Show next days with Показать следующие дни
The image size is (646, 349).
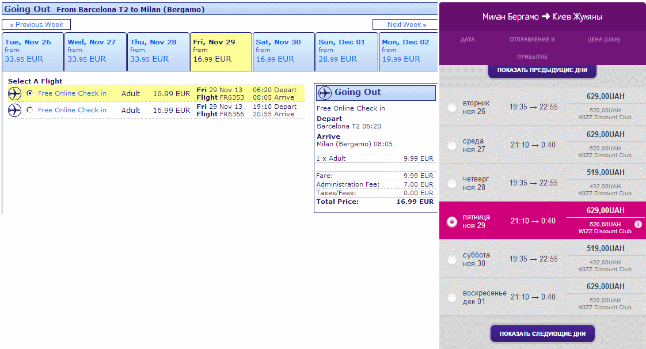click(542, 334)
